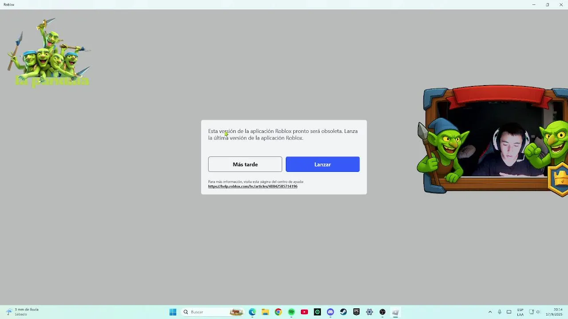This screenshot has height=319, width=568.
Task: Click the Lanzar button
Action: point(323,164)
